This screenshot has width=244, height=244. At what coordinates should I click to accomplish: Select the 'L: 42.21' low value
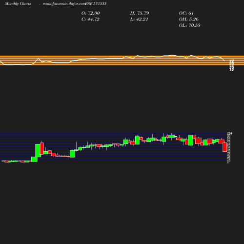click(x=139, y=20)
